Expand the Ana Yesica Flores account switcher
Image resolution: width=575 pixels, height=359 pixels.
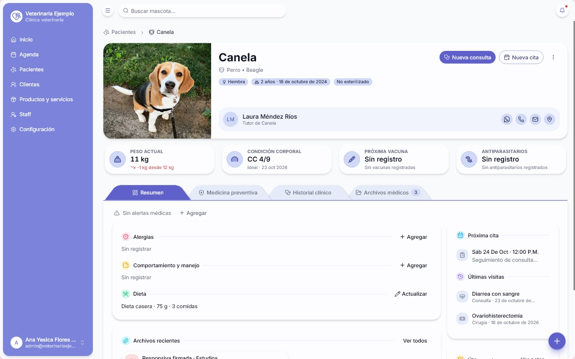(82, 343)
